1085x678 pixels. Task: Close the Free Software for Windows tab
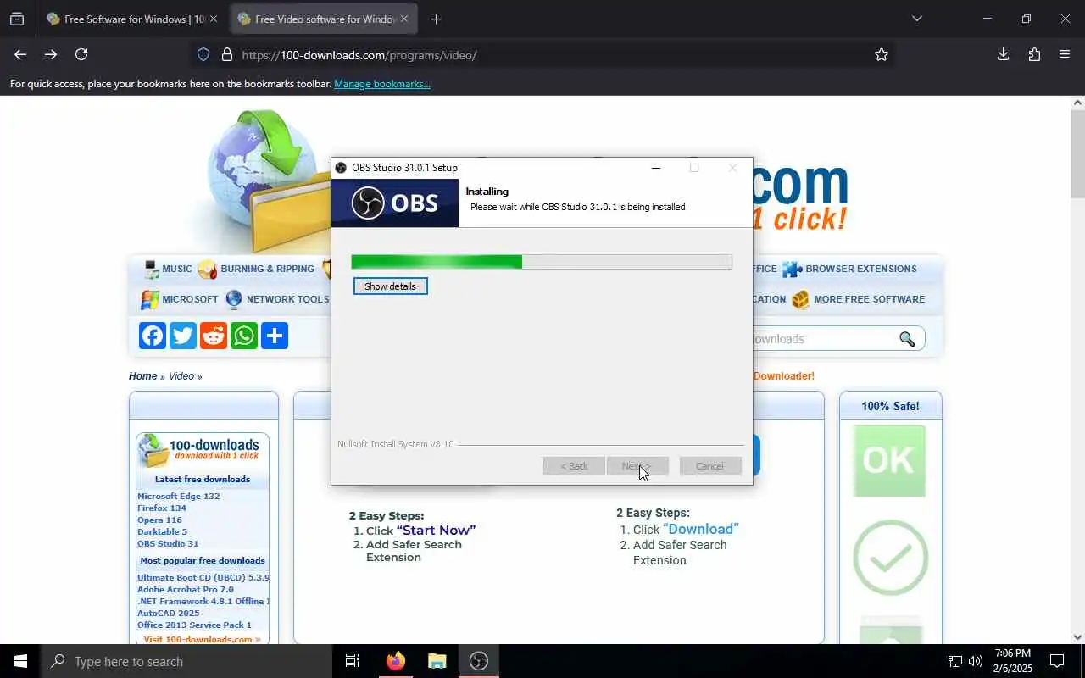[213, 19]
